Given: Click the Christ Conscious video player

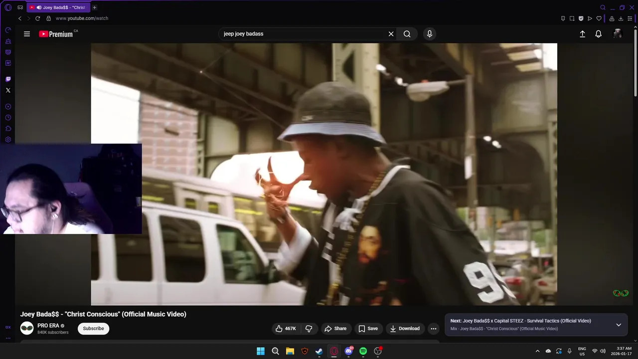Looking at the screenshot, I should tap(324, 174).
